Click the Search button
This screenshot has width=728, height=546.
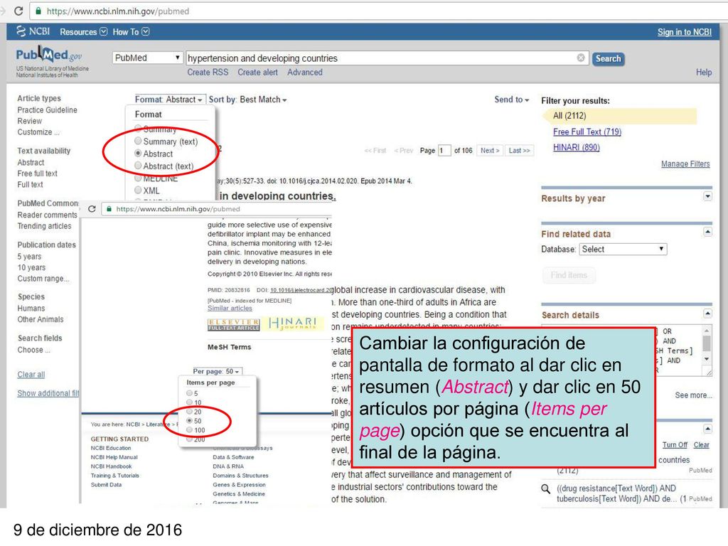tap(608, 58)
